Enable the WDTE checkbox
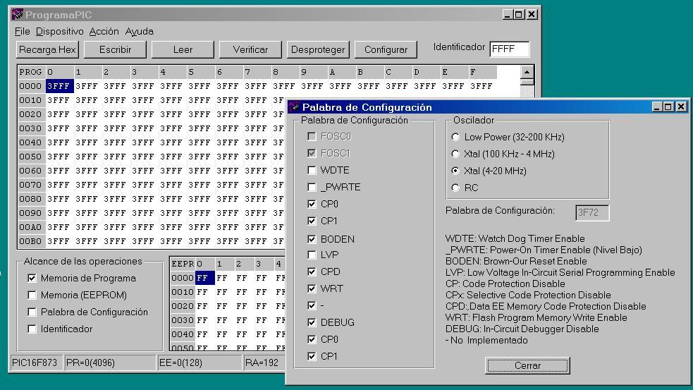Screen dimensions: 693x390 pyautogui.click(x=312, y=170)
